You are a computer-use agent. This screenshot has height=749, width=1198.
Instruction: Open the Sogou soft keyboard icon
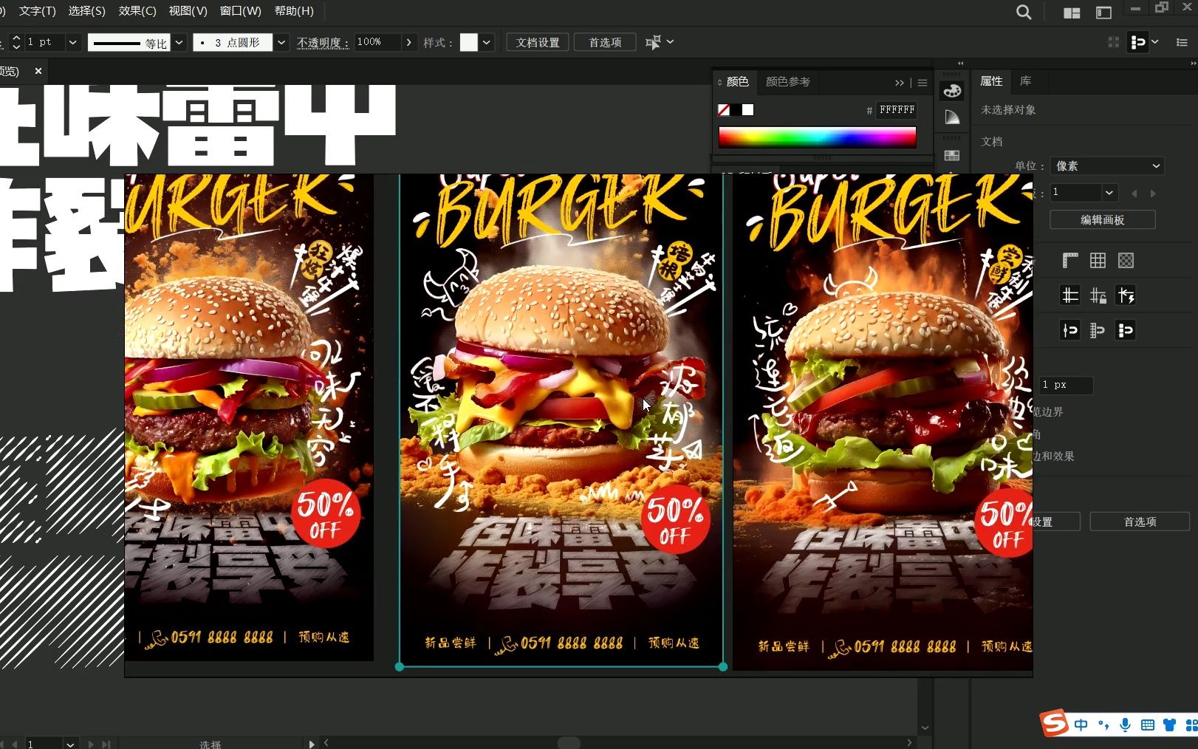coord(1147,725)
